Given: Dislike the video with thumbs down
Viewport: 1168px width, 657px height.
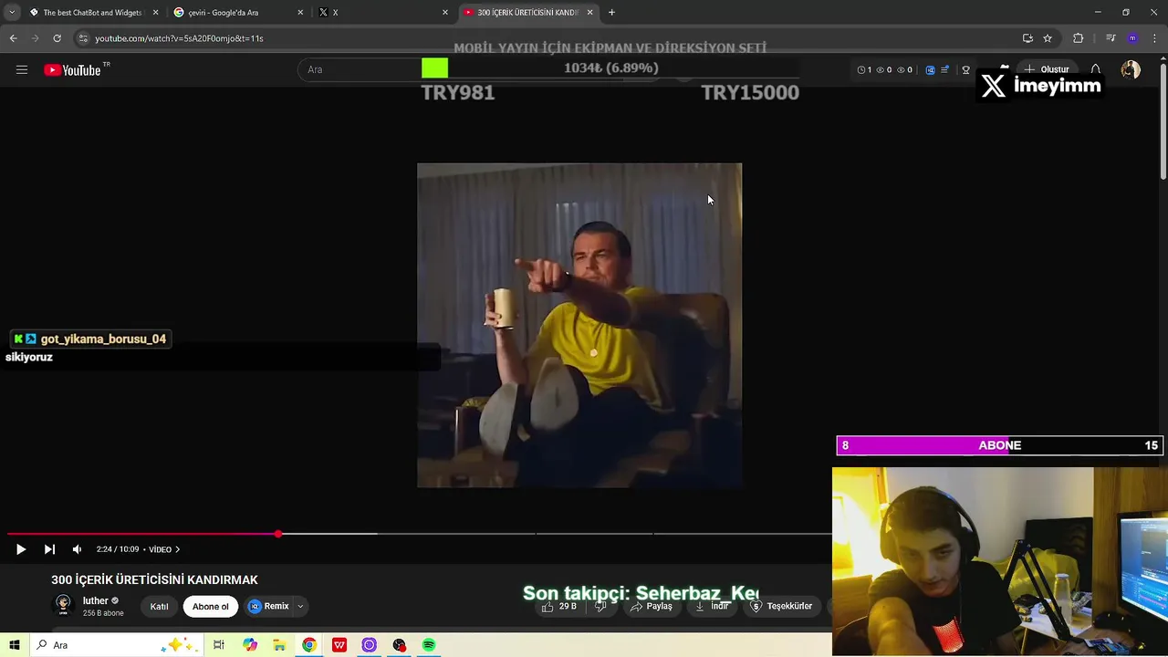Looking at the screenshot, I should pyautogui.click(x=600, y=606).
